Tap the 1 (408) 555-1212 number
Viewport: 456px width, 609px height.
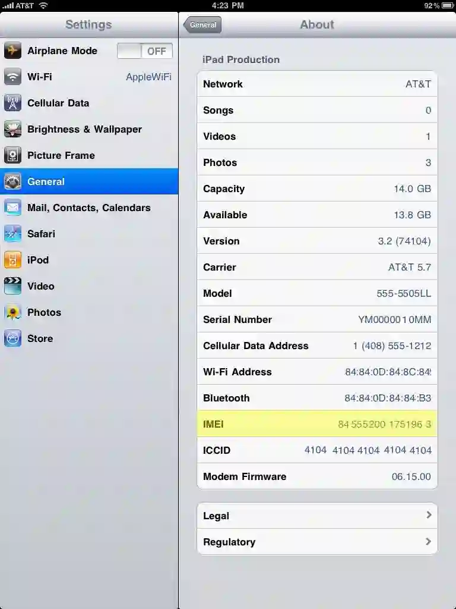[x=392, y=346]
